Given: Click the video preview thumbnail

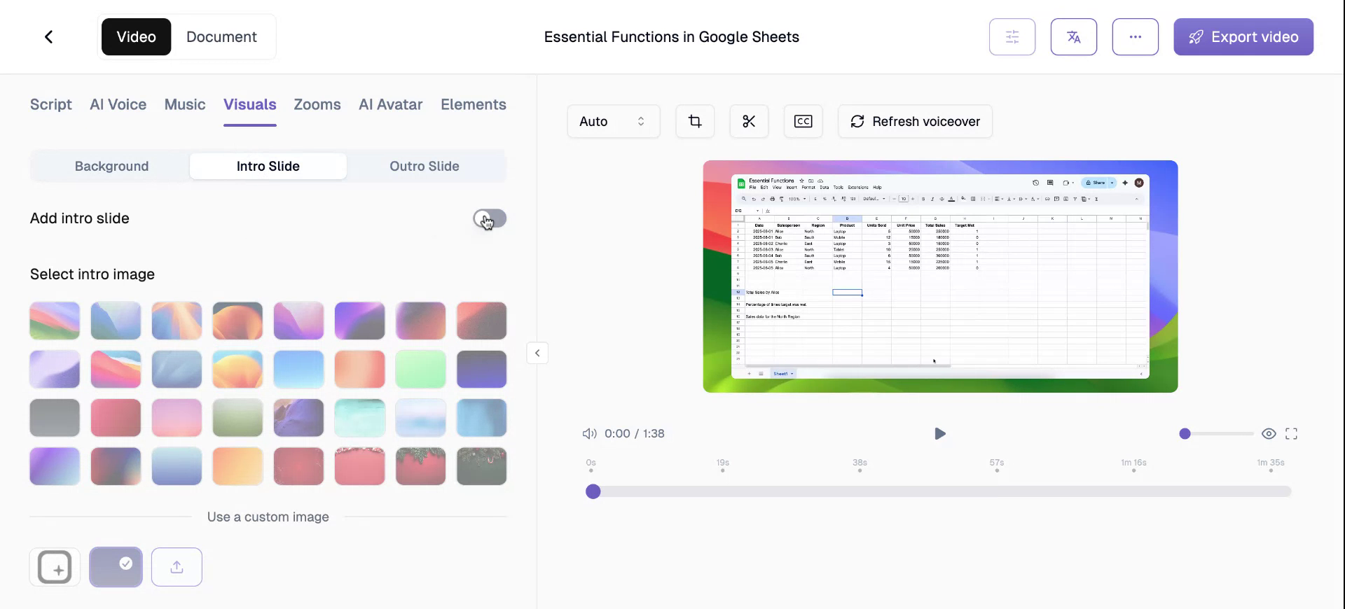Looking at the screenshot, I should click(x=940, y=276).
